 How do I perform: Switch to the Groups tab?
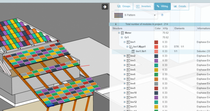point(124,6)
